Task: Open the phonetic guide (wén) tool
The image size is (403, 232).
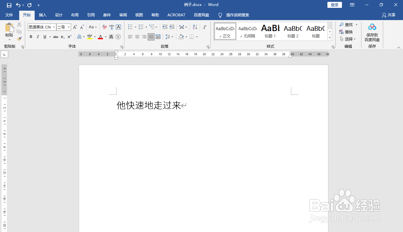Action: pyautogui.click(x=111, y=27)
